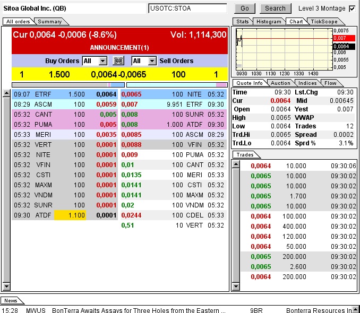This screenshot has height=313, width=360.
Task: Click the scroll-up arrow of the order book
Action: click(6, 93)
